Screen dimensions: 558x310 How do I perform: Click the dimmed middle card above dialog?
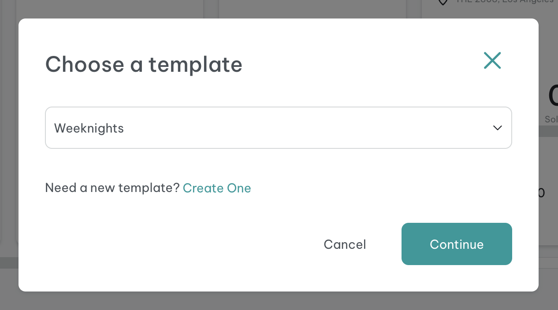312,9
